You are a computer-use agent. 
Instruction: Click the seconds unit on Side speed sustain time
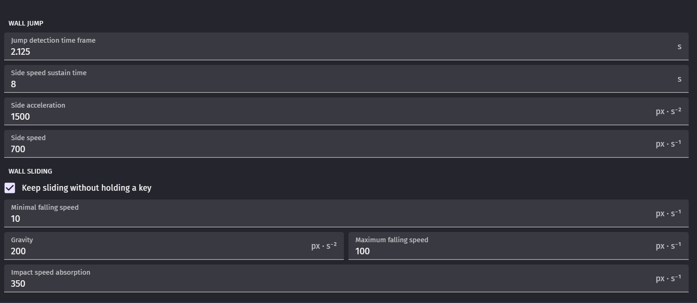pos(679,79)
